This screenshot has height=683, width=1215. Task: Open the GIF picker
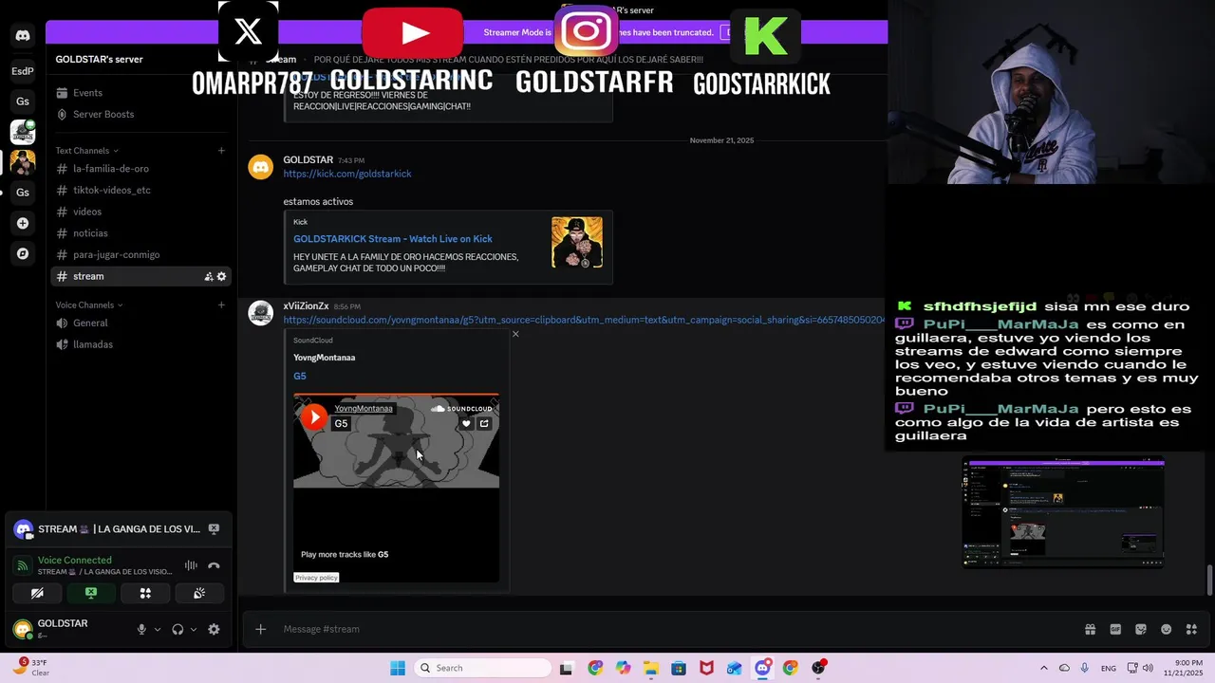(1115, 629)
